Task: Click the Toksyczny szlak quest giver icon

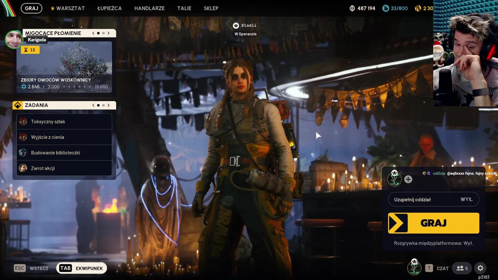Action: click(x=23, y=122)
